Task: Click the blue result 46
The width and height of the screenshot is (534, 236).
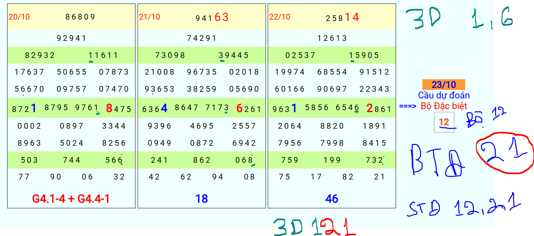Action: (x=332, y=199)
